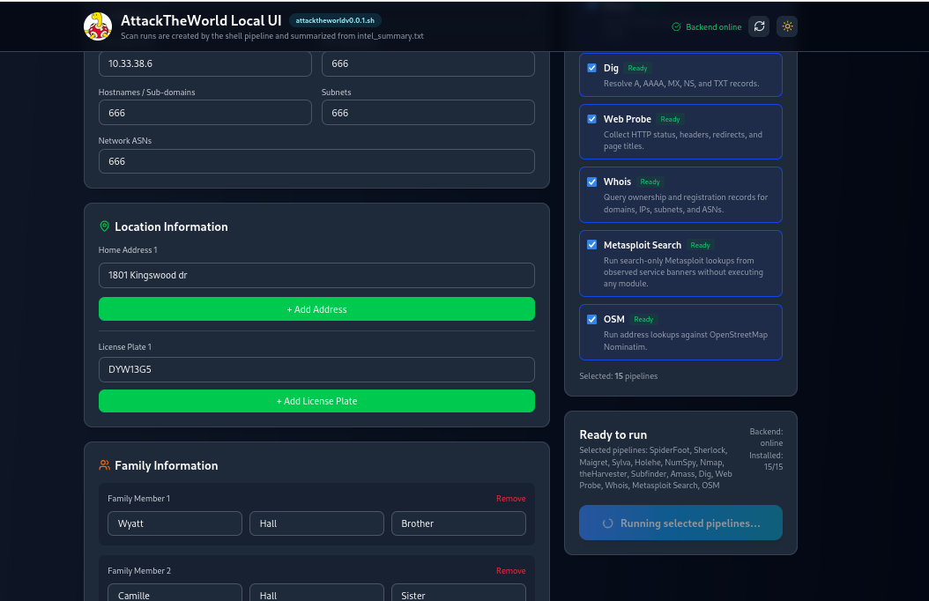The width and height of the screenshot is (929, 601).
Task: Click the Backend online check icon
Action: pos(676,27)
